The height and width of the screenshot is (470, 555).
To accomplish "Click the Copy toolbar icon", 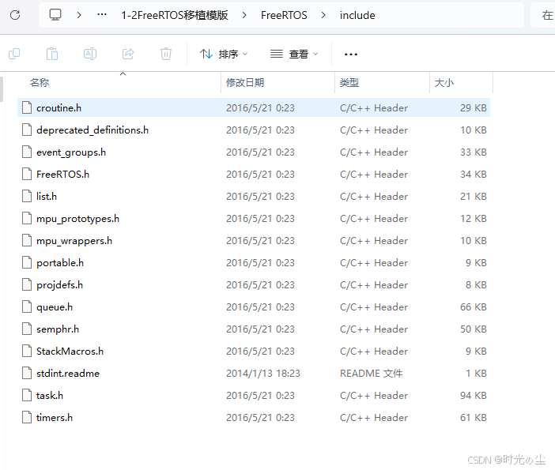I will tap(14, 54).
